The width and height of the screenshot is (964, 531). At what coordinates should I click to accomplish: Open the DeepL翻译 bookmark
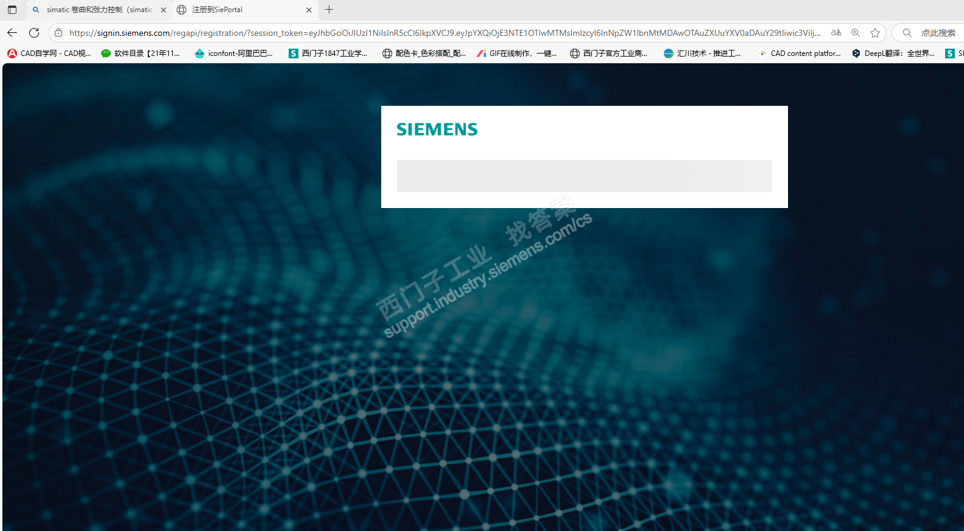893,54
